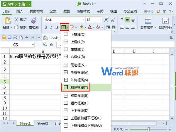
Task: Toggle Italic formatting
Action: (51, 27)
